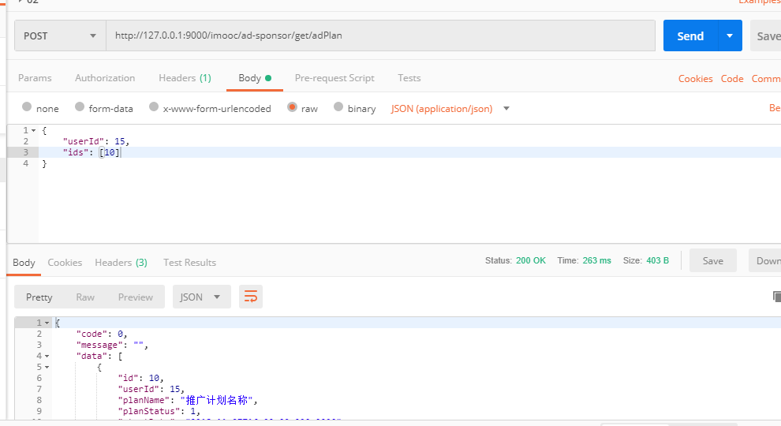
Task: Open JSON (application/json) content type dropdown
Action: coord(450,109)
